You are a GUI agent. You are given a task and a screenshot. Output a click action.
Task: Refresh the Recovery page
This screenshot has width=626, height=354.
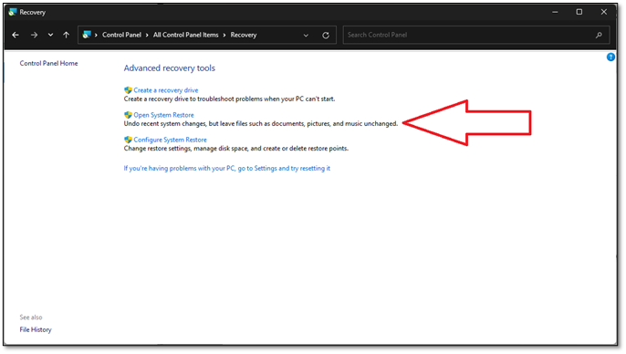[x=326, y=35]
